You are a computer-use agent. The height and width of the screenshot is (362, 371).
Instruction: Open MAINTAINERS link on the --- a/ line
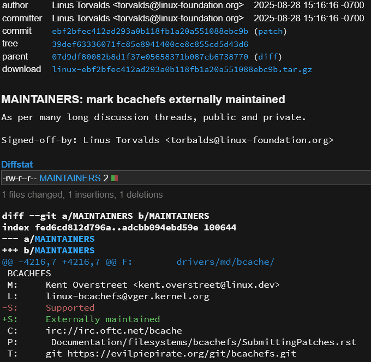point(64,239)
